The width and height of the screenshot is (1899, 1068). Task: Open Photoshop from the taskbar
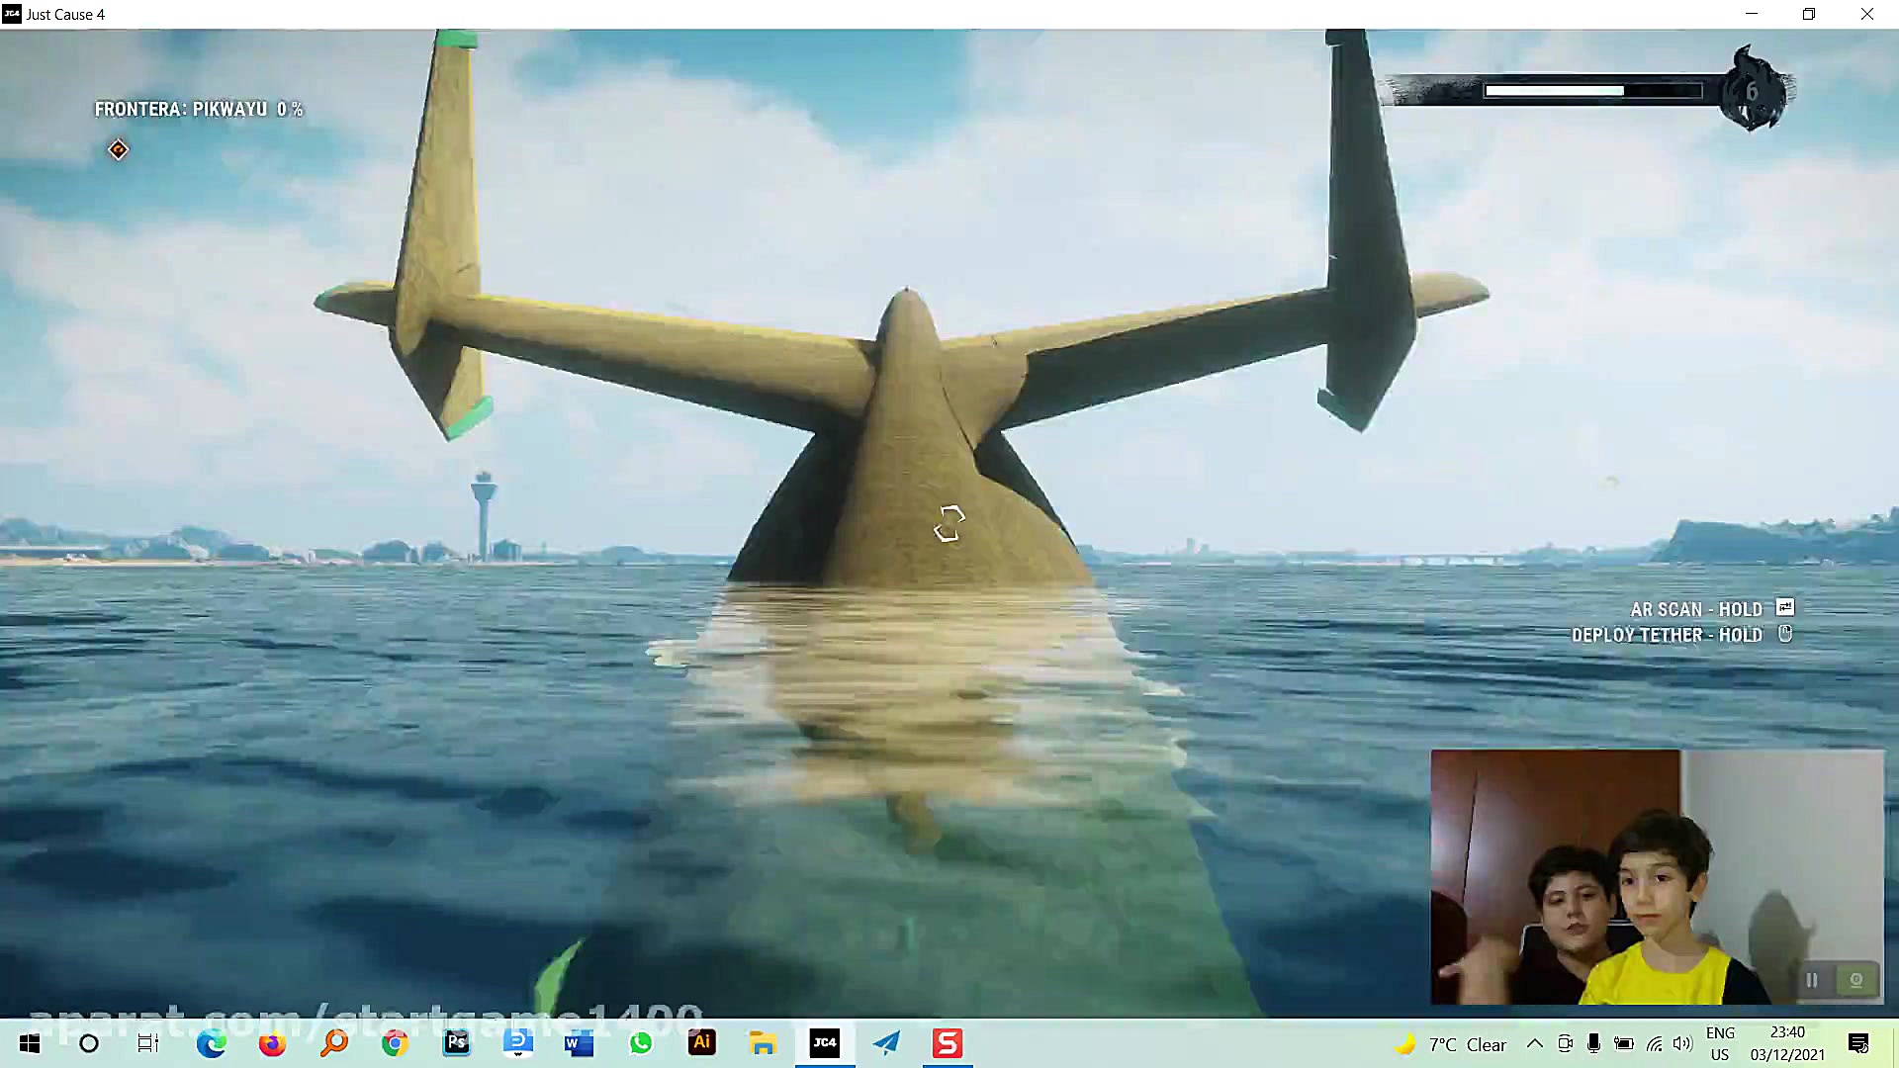pos(456,1043)
